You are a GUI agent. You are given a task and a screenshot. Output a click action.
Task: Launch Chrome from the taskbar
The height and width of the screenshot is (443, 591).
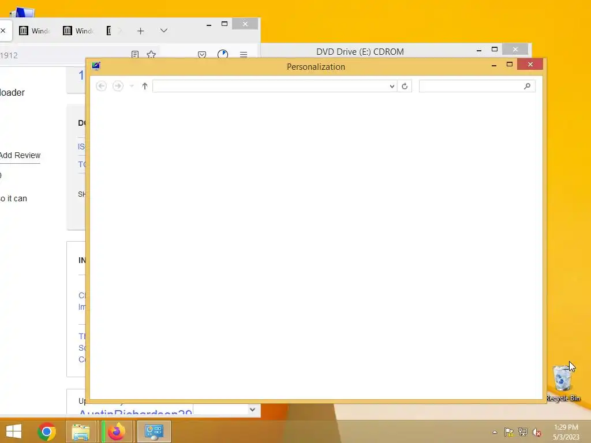(x=47, y=431)
